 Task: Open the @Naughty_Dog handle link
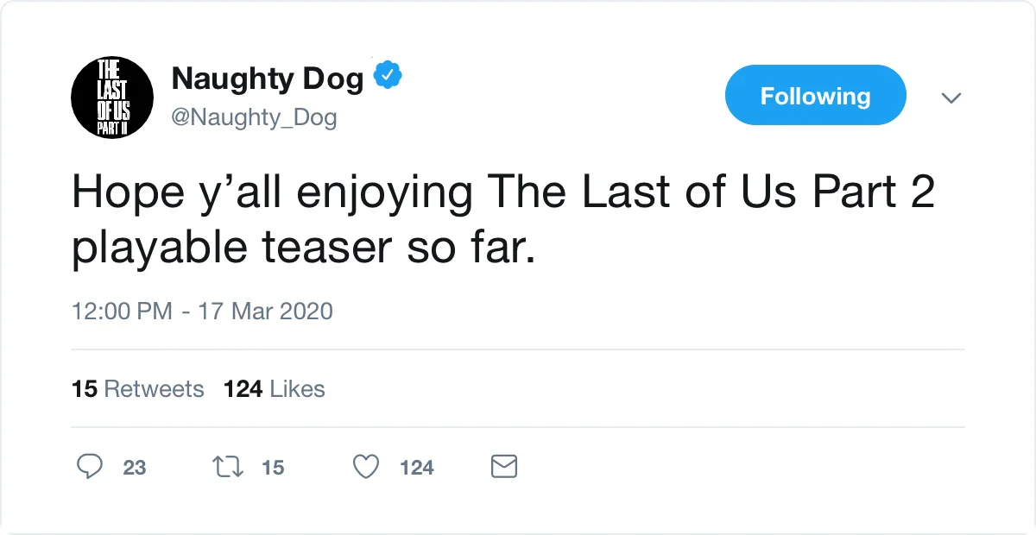[255, 116]
